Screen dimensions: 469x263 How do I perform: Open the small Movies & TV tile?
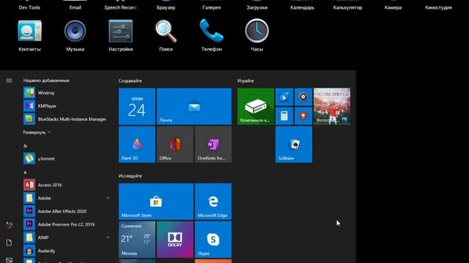[284, 97]
